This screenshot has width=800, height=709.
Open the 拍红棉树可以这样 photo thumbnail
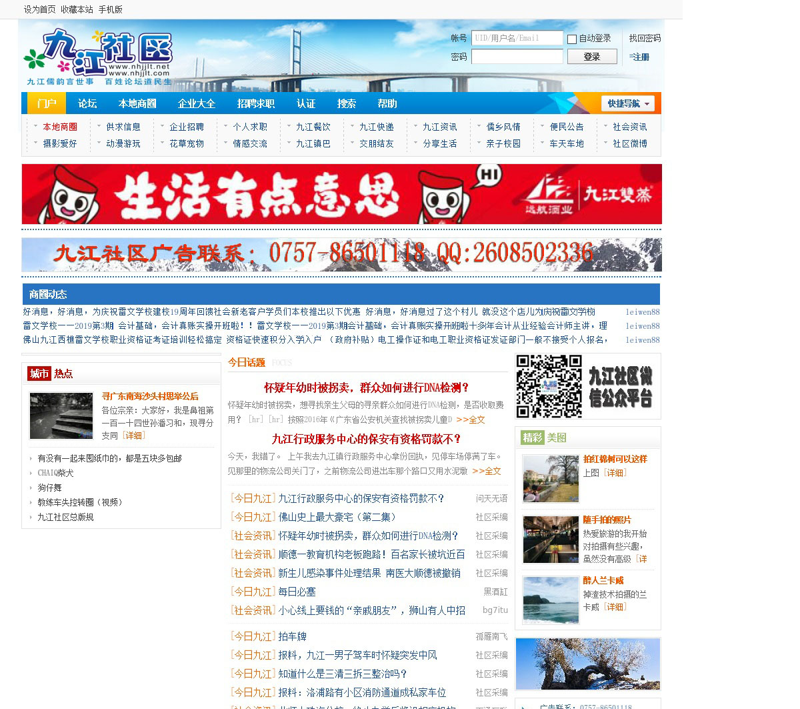pyautogui.click(x=551, y=479)
